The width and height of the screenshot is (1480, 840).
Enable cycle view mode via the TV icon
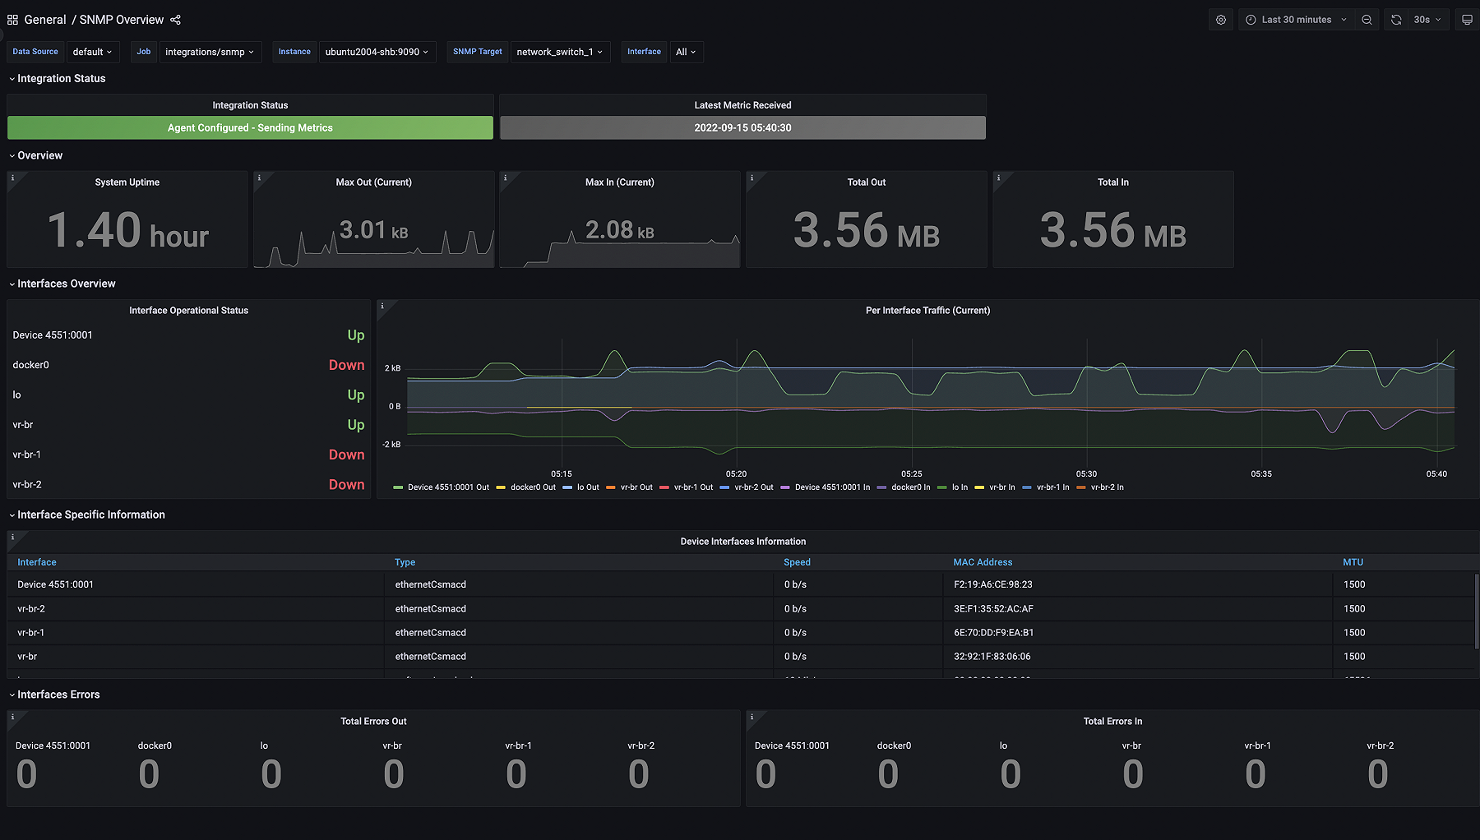pos(1466,19)
